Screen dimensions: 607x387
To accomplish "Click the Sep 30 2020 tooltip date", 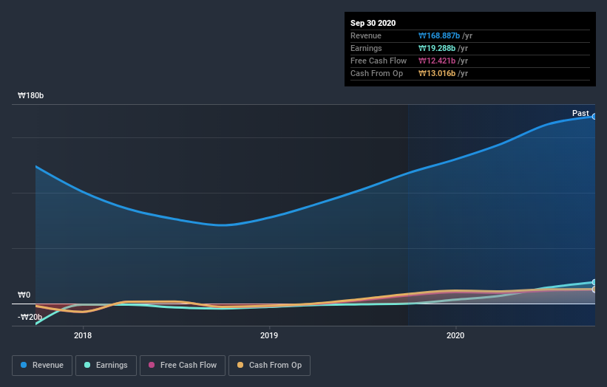I will tap(373, 23).
